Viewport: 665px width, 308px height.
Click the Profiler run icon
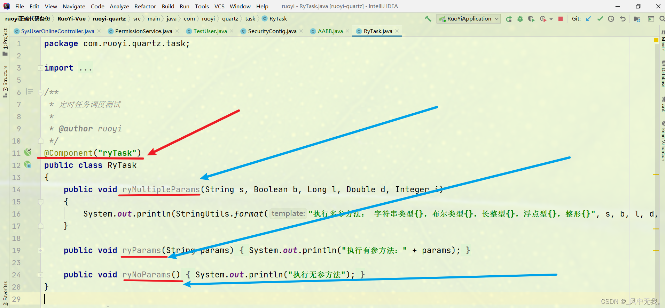[543, 19]
